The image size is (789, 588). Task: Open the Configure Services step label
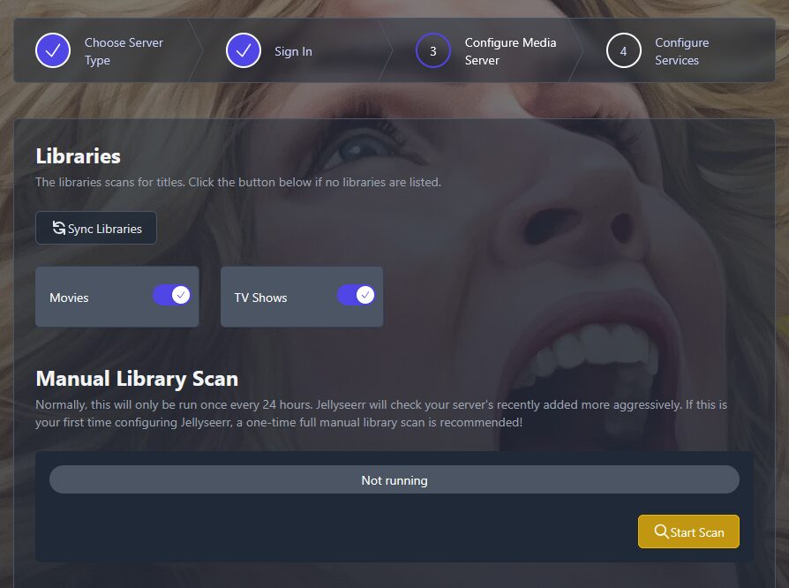pyautogui.click(x=681, y=51)
